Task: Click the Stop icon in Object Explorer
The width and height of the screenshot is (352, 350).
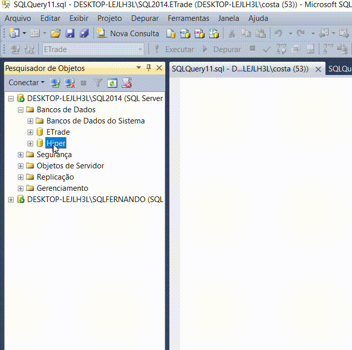Action: 84,83
